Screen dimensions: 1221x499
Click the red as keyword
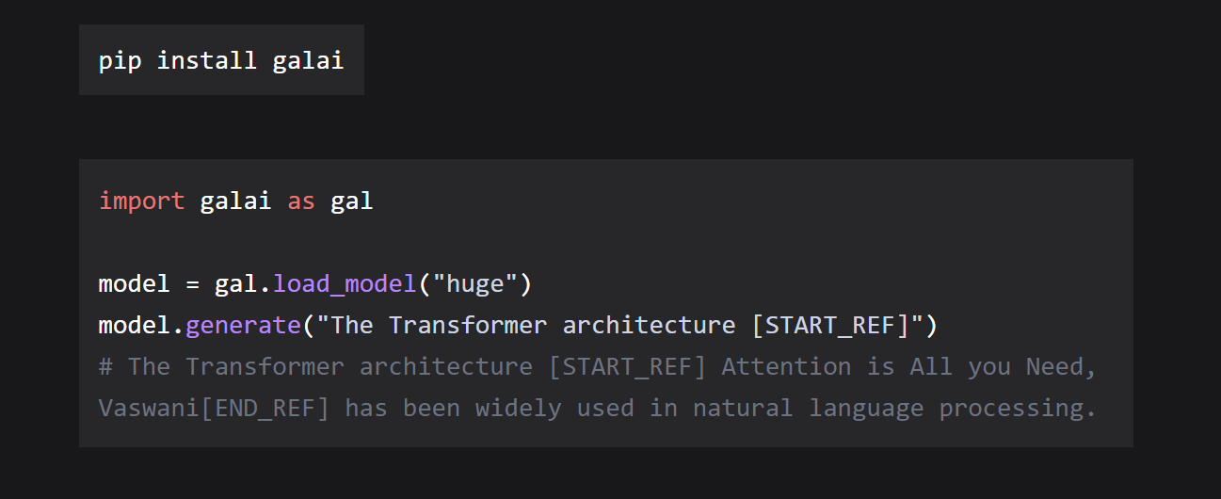pos(301,201)
